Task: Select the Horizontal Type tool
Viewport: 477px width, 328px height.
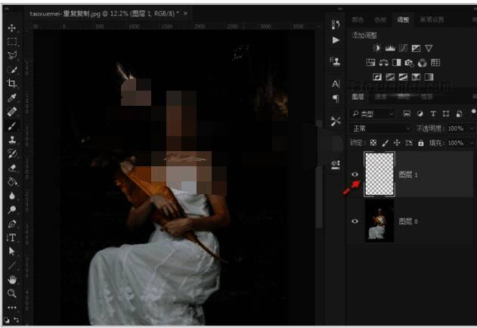Action: pos(12,237)
